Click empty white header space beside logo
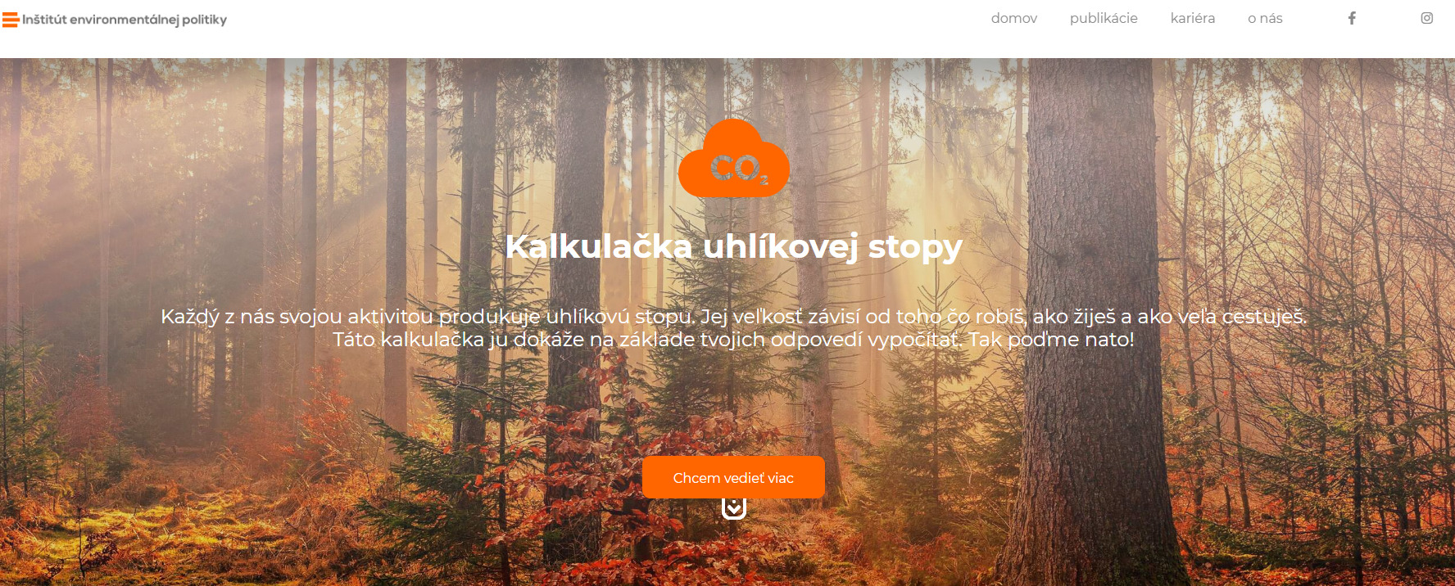Viewport: 1455px width, 586px height. [x=573, y=29]
